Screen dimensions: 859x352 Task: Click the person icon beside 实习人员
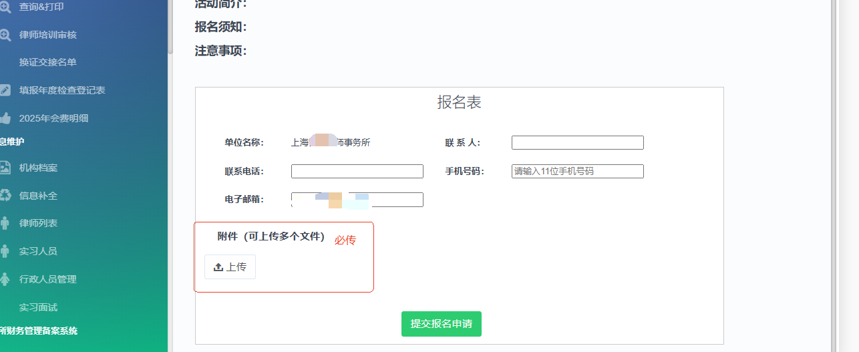coord(5,251)
